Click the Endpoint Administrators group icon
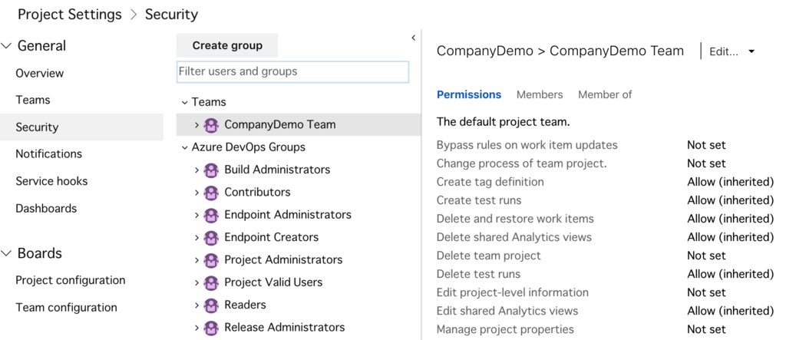 (x=211, y=215)
